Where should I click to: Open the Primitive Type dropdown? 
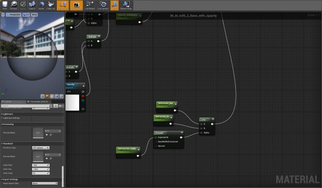(40, 148)
